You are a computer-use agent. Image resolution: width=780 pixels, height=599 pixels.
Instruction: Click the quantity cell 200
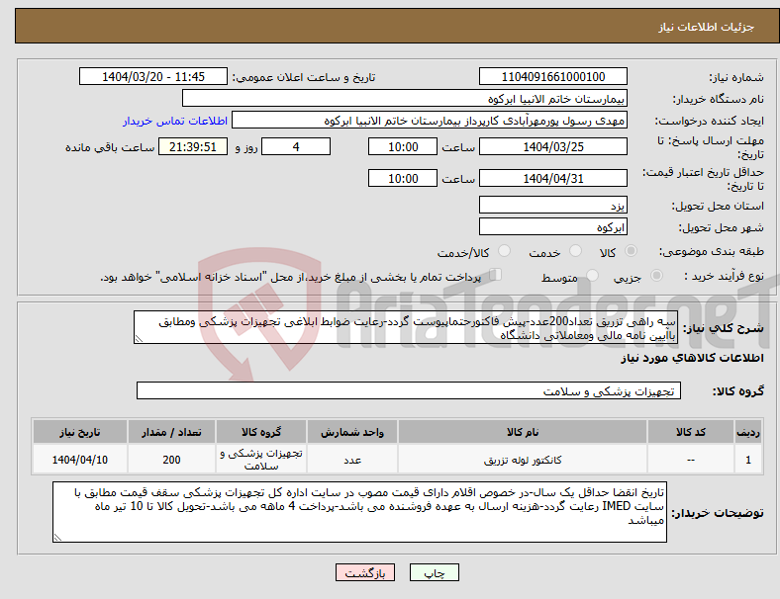tap(171, 460)
